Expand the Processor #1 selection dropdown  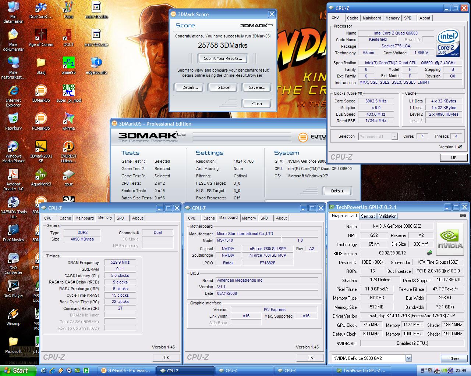pyautogui.click(x=394, y=136)
